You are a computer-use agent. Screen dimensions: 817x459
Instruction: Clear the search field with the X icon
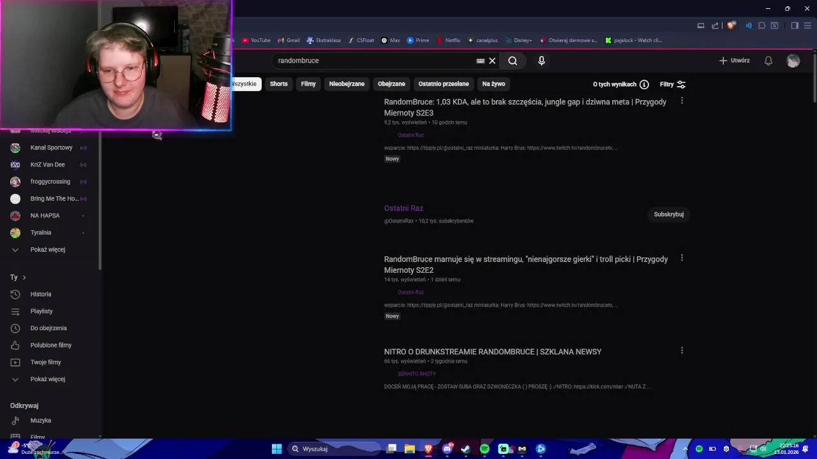492,61
